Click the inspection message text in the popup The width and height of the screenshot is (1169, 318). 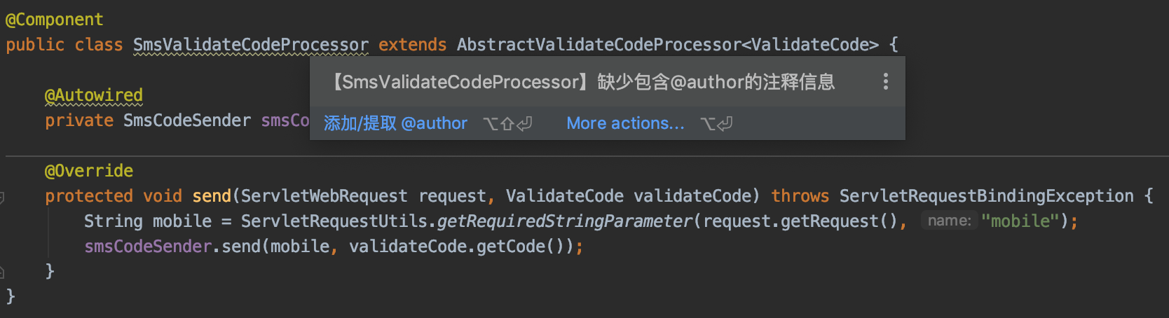tap(583, 82)
